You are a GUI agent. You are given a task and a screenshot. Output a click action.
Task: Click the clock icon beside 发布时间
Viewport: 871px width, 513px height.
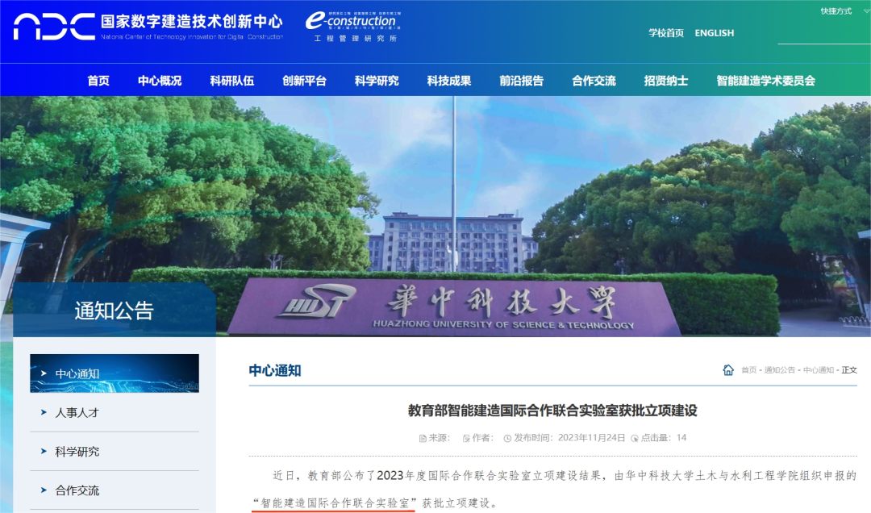pyautogui.click(x=507, y=438)
